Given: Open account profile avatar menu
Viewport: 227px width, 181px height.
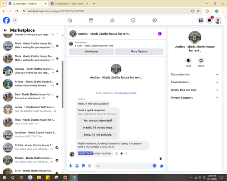Looking at the screenshot, I should (218, 20).
